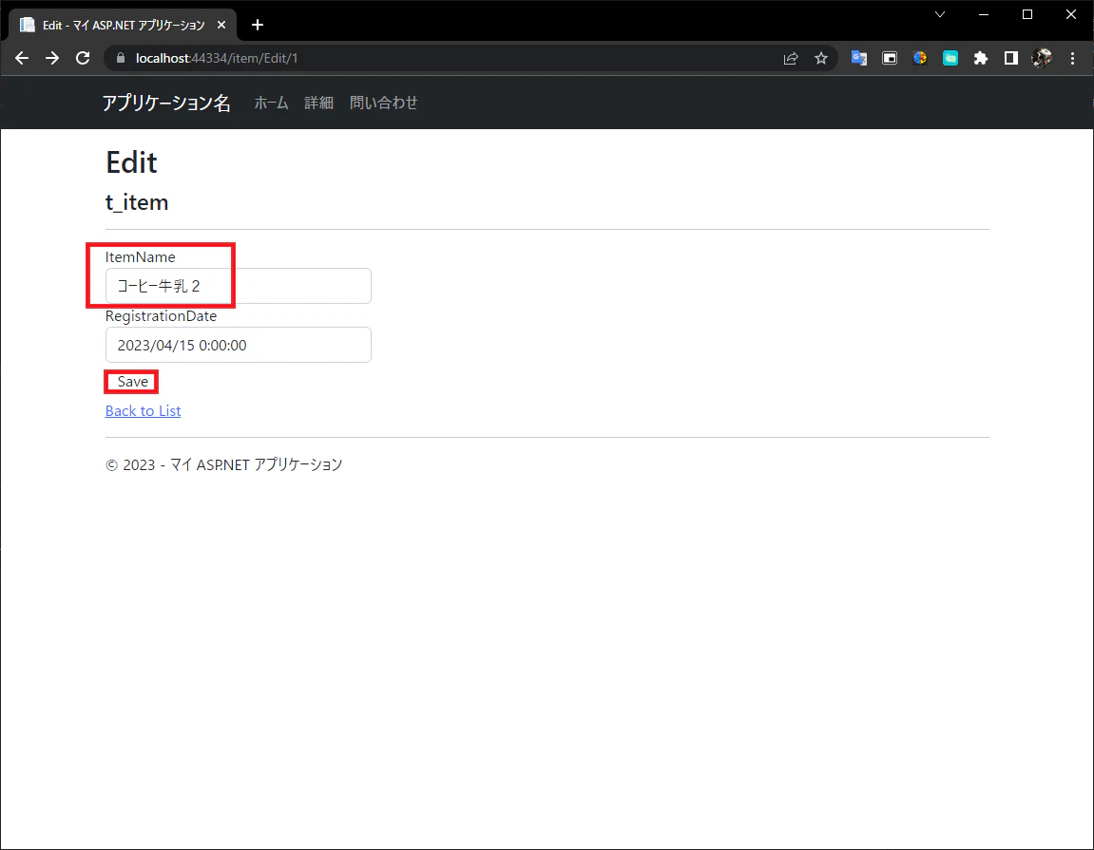1094x850 pixels.
Task: Open Google Translate extension
Action: [859, 59]
